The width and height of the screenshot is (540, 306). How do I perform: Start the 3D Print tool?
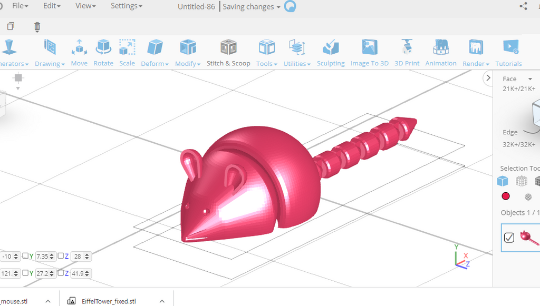coord(407,53)
